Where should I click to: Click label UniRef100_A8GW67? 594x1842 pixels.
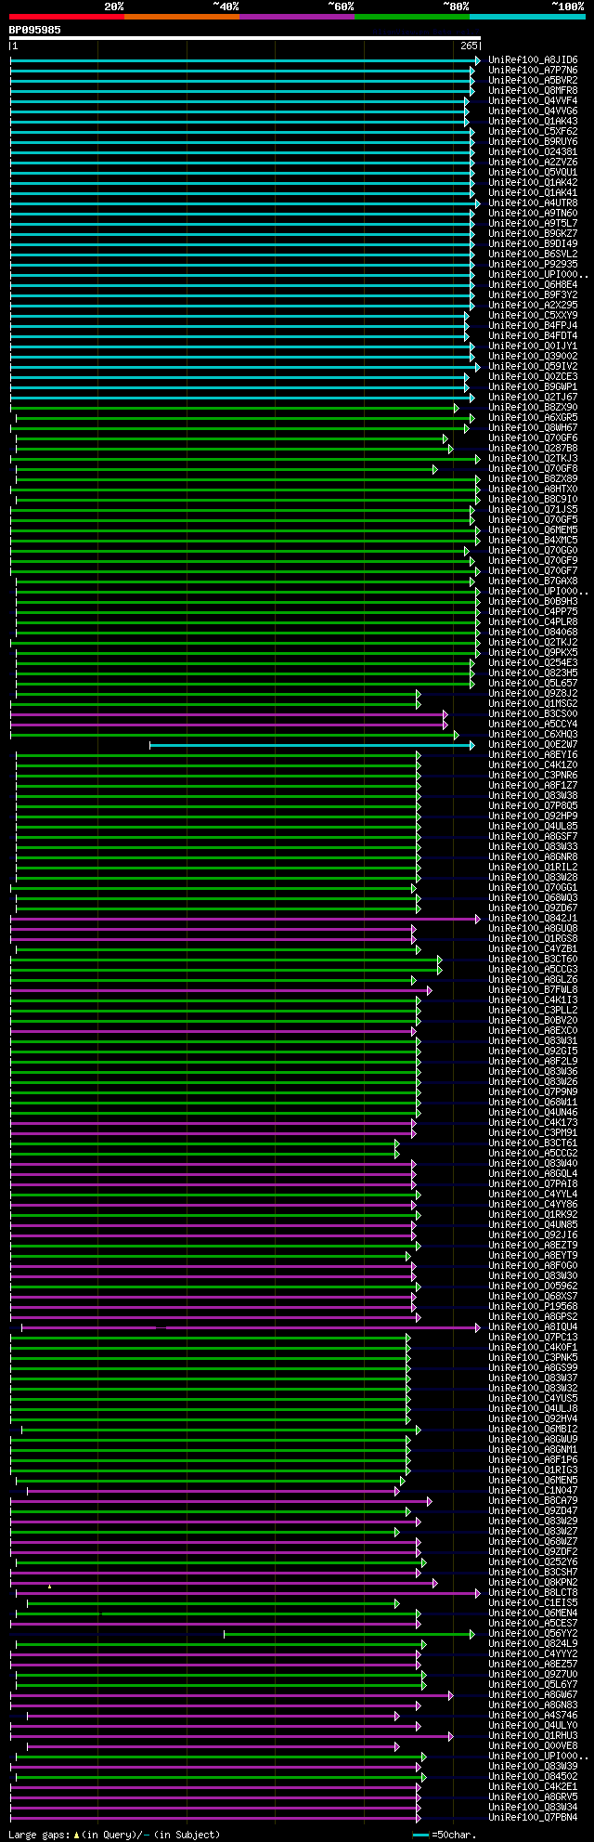(533, 1695)
